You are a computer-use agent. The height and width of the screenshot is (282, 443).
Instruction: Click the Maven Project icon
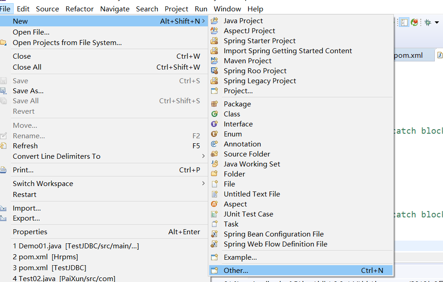[x=214, y=61]
